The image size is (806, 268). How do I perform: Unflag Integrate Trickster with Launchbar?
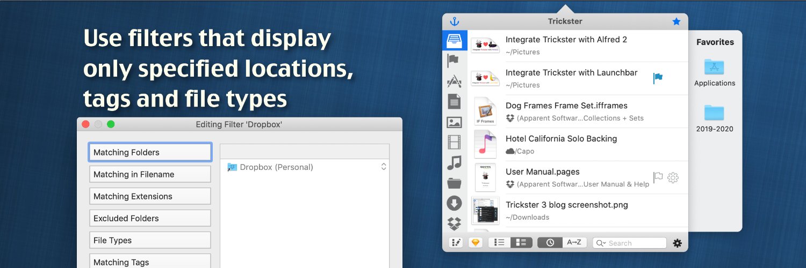[658, 78]
